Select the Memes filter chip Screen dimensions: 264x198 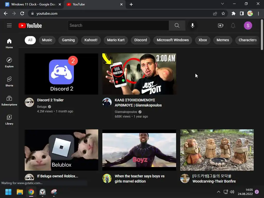223,40
